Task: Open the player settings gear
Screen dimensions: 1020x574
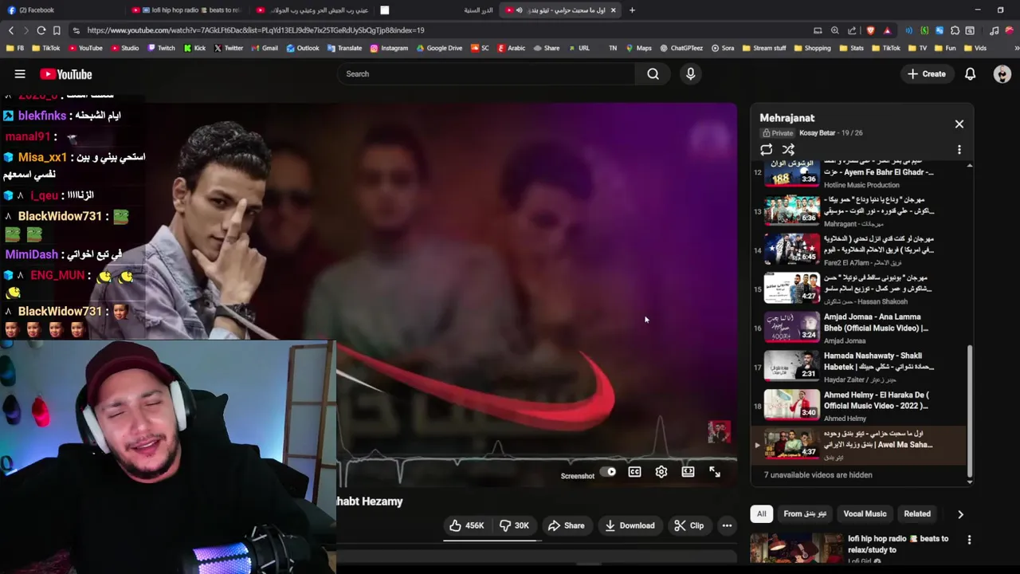Action: pyautogui.click(x=661, y=472)
